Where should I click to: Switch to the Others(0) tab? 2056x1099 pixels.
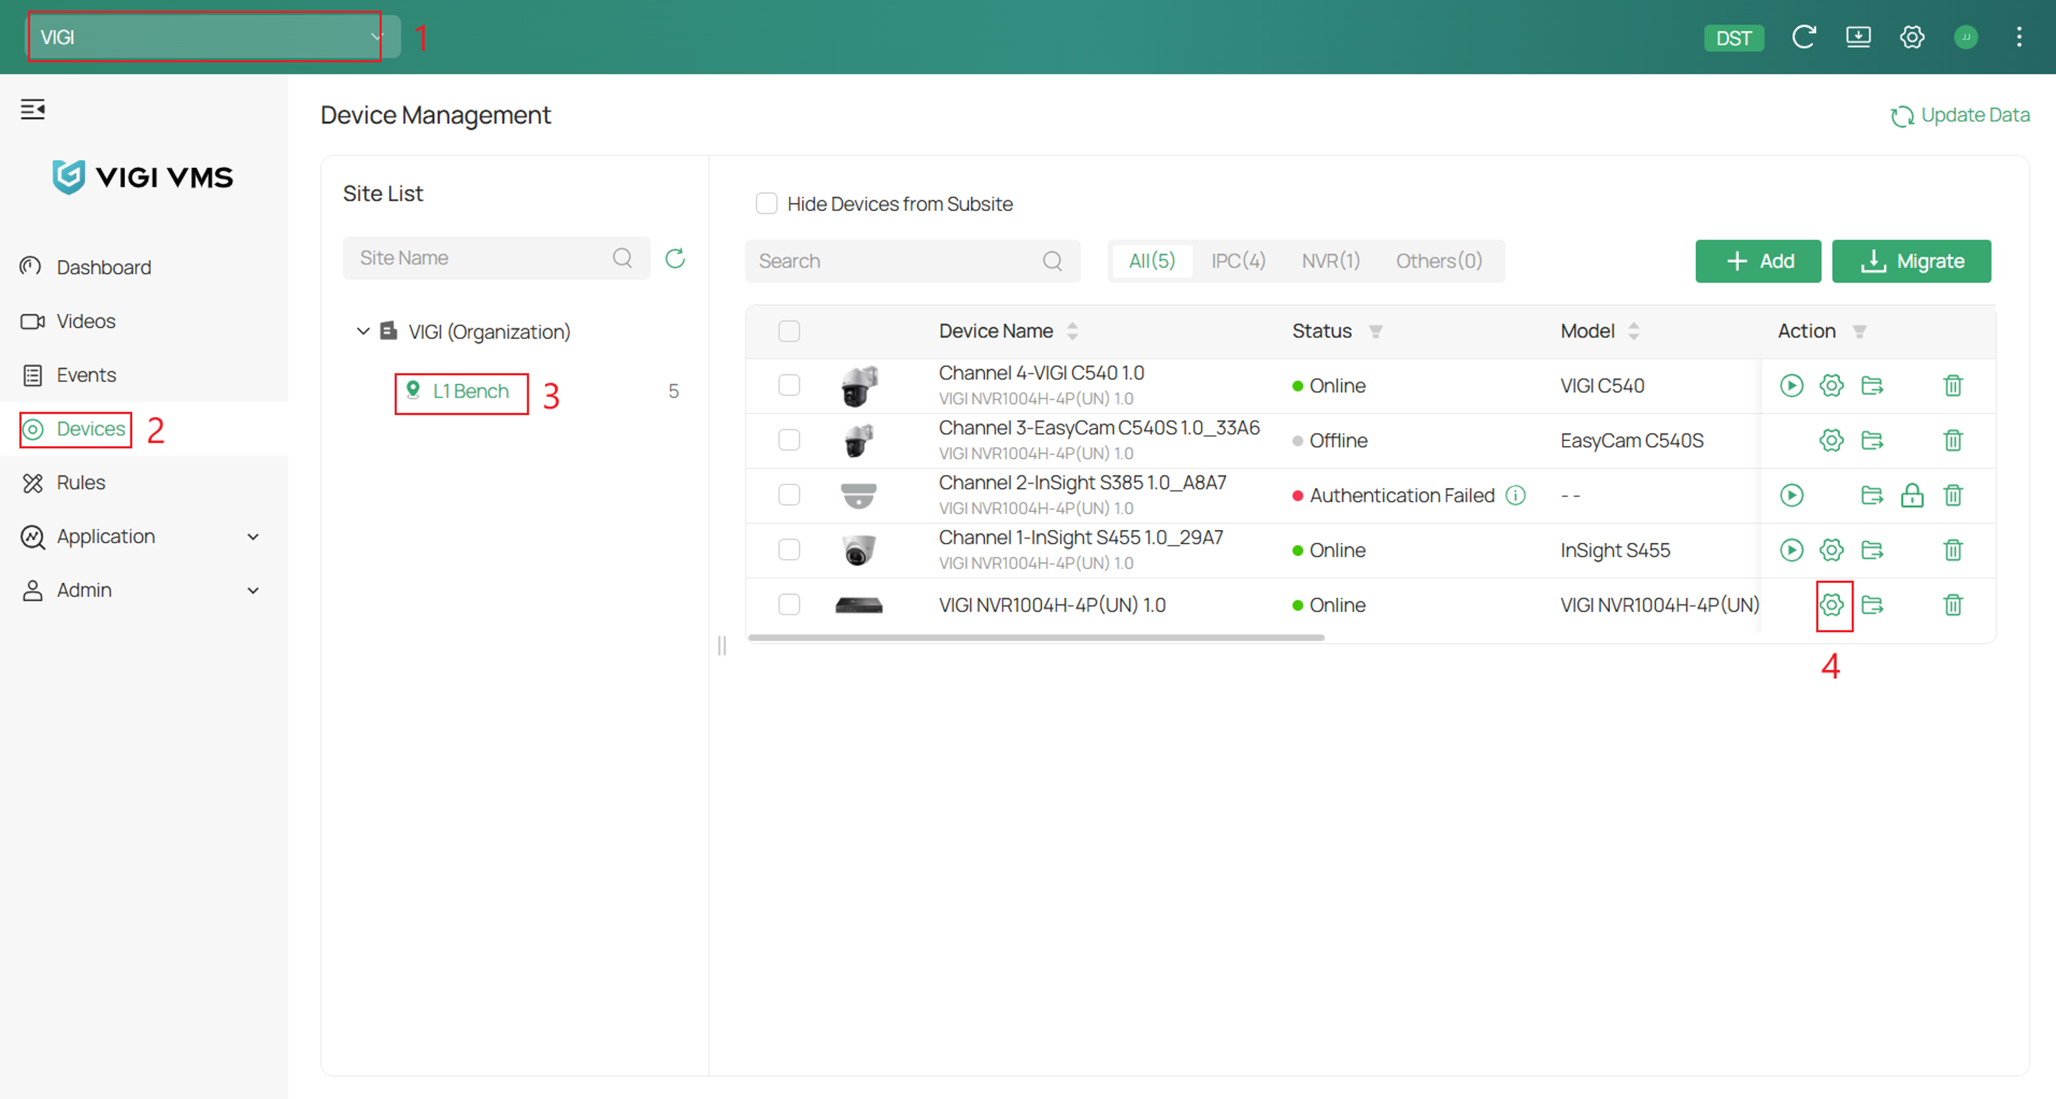pyautogui.click(x=1439, y=261)
